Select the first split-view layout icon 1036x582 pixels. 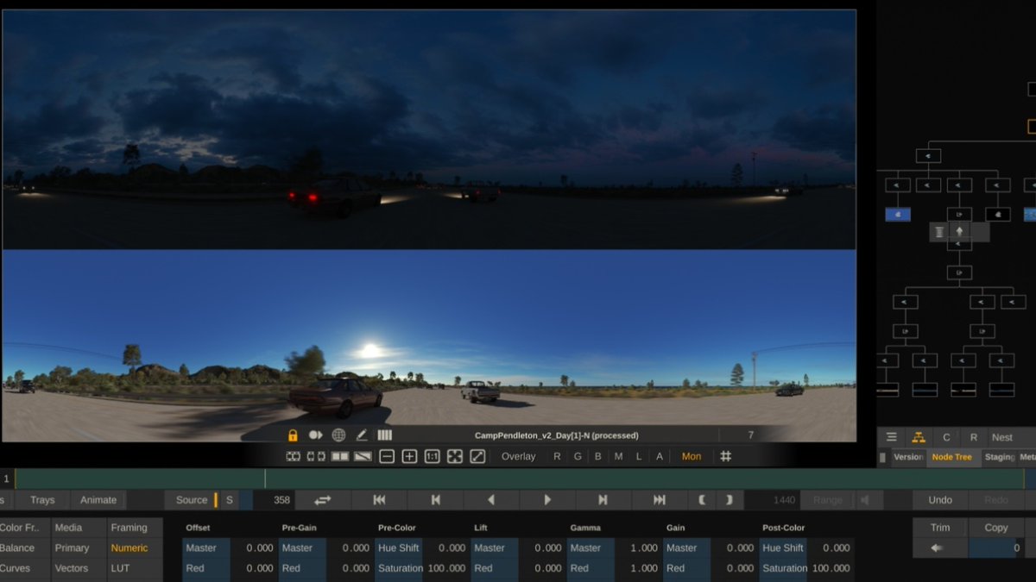click(294, 456)
